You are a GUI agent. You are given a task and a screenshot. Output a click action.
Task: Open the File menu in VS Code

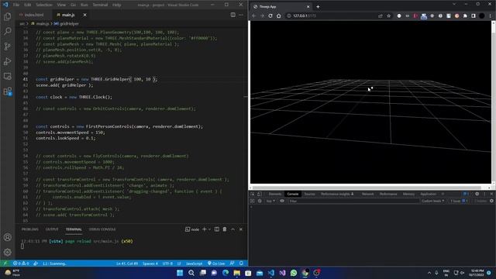point(16,5)
